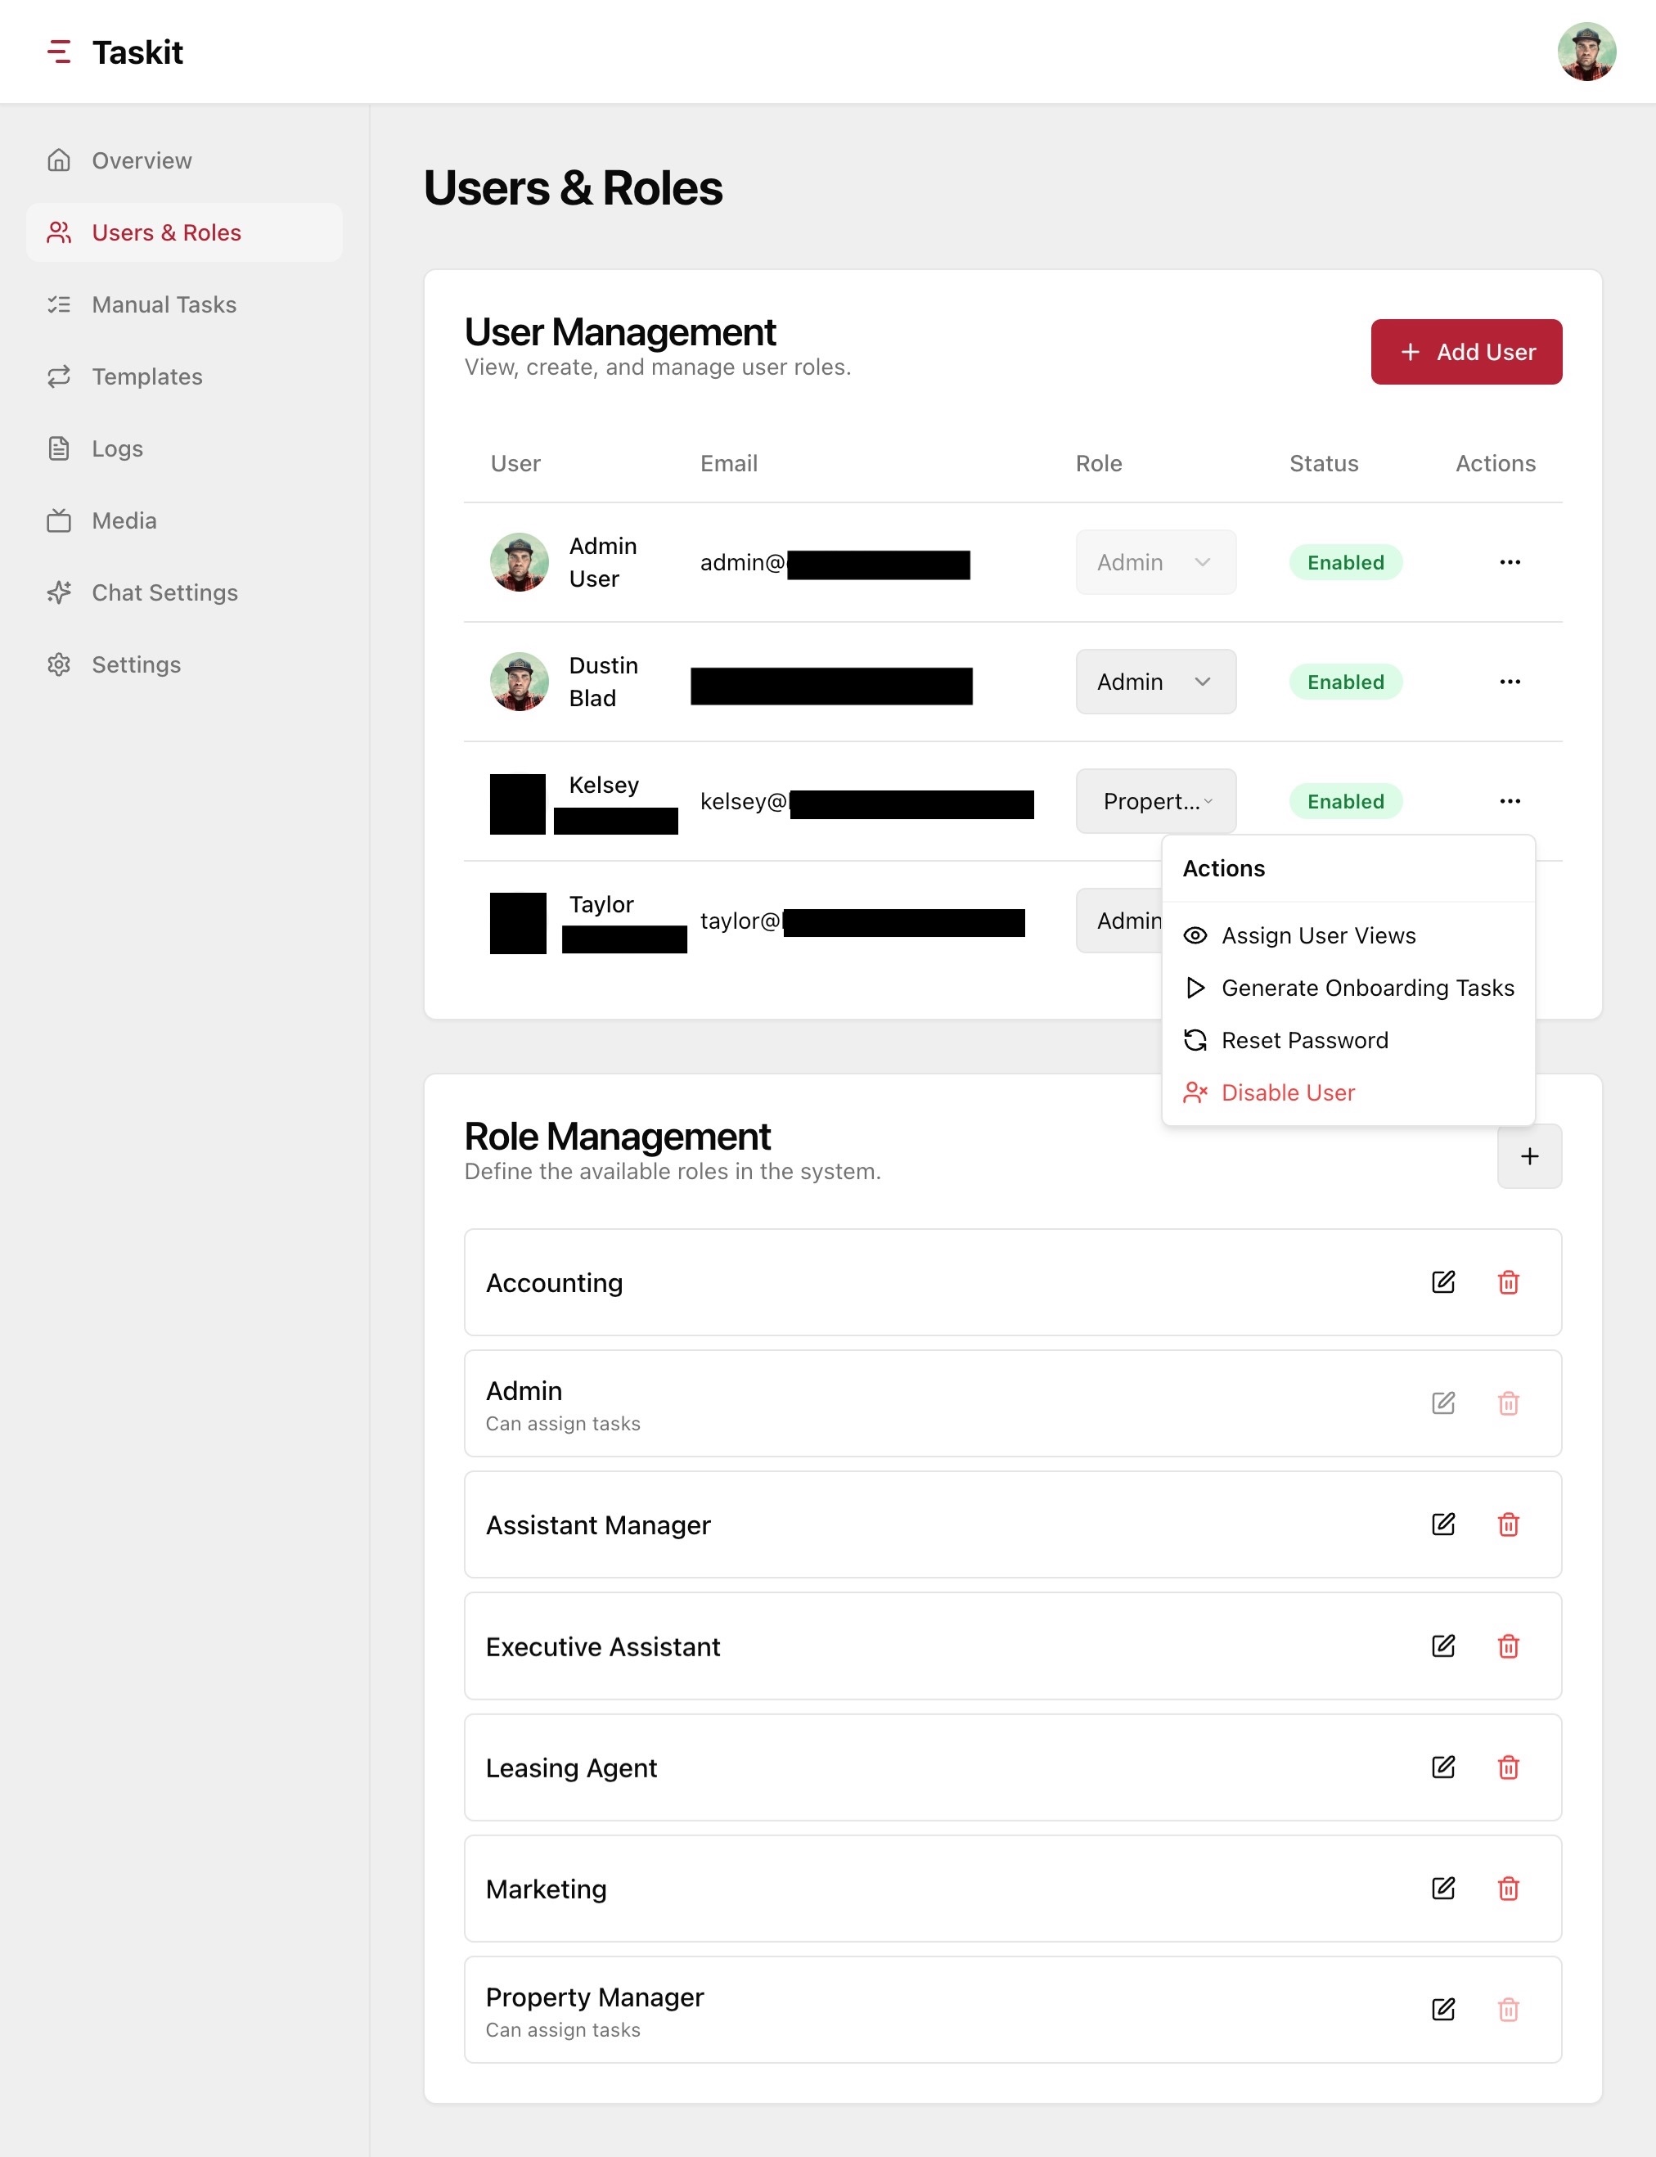Screen dimensions: 1656x2157
Task: Open the actions menu for Dustin Blad
Action: [x=1509, y=681]
